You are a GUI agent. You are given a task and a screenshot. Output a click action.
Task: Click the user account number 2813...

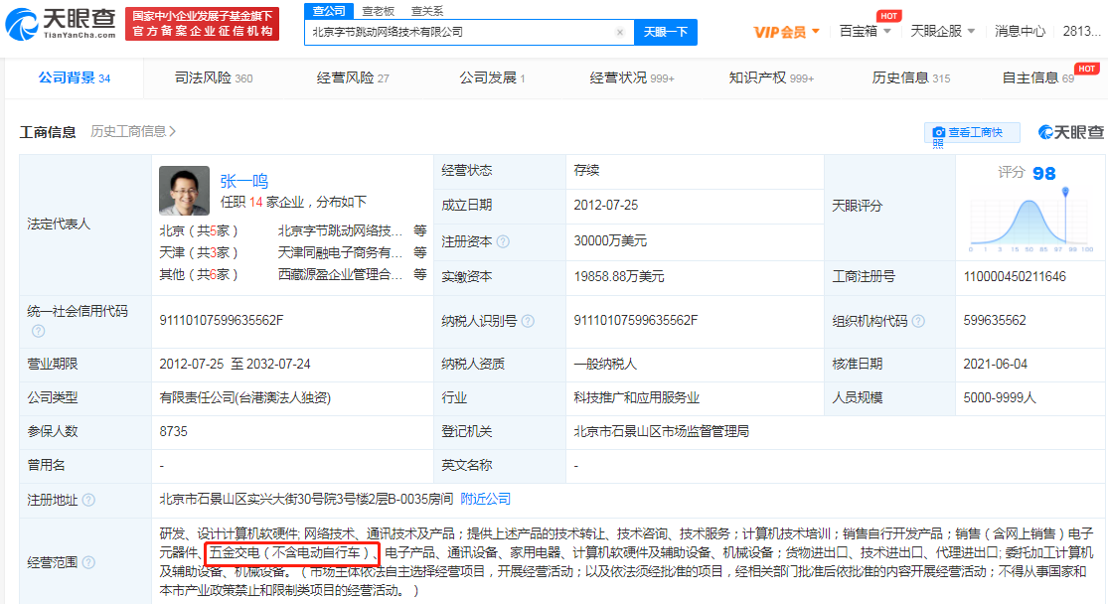[x=1082, y=31]
